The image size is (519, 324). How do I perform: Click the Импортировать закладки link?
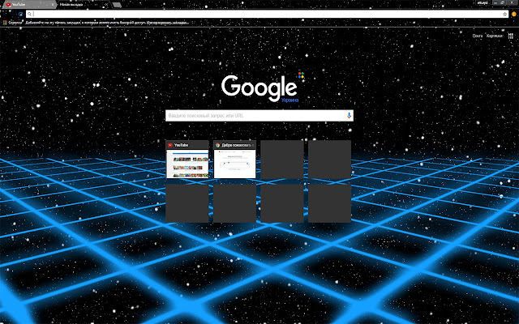[168, 23]
